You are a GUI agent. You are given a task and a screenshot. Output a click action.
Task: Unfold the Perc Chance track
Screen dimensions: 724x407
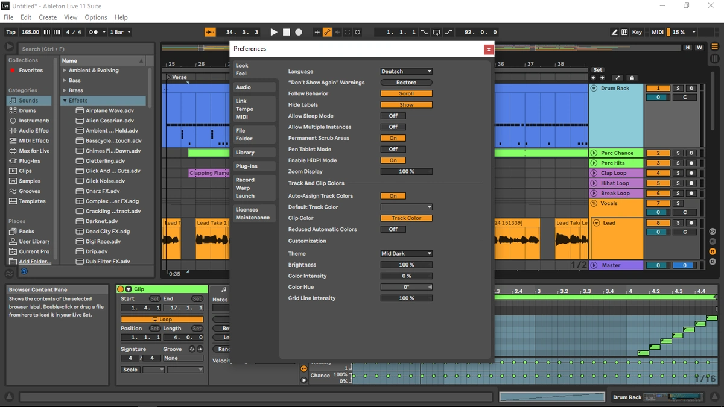tap(594, 153)
